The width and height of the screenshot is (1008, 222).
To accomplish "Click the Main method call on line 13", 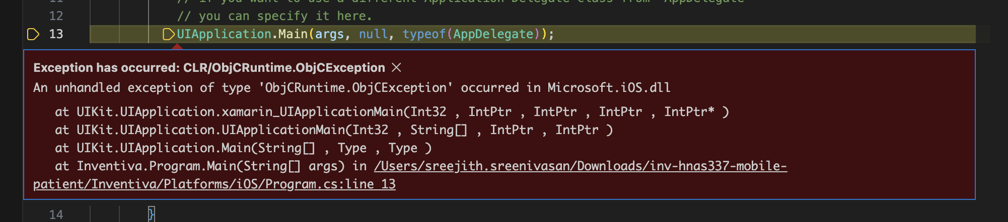I will (x=293, y=34).
